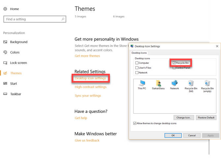Click the Make Windows better heading

96,134
